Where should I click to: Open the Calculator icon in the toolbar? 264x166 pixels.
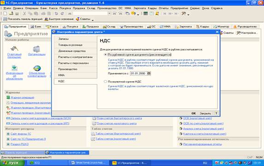click(x=146, y=14)
